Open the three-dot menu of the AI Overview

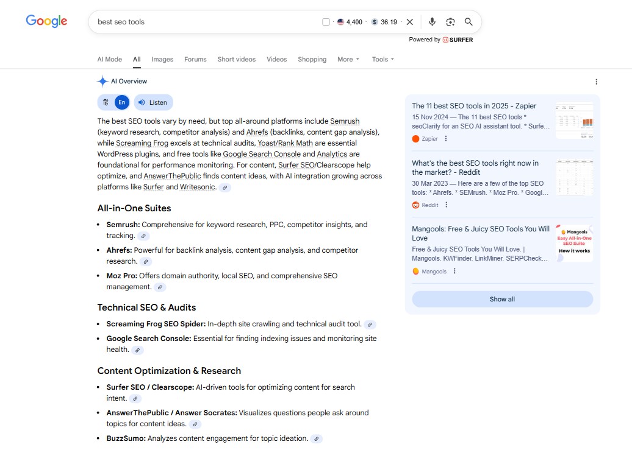pyautogui.click(x=597, y=82)
